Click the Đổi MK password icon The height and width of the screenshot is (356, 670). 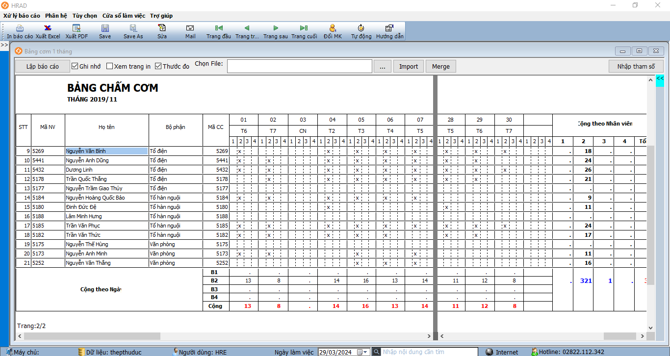click(333, 28)
